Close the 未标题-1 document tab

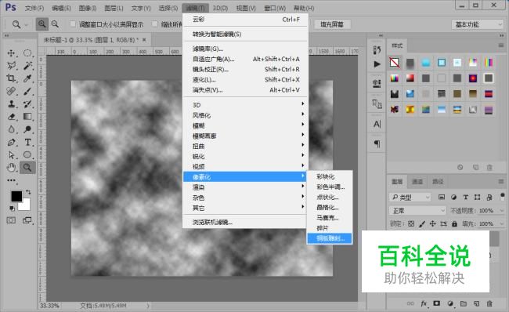(144, 40)
